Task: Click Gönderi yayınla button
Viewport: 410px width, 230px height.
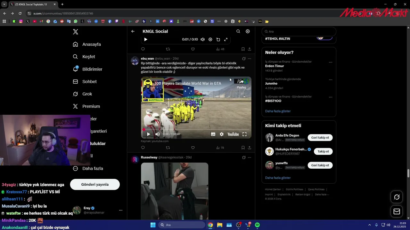Action: [x=95, y=184]
